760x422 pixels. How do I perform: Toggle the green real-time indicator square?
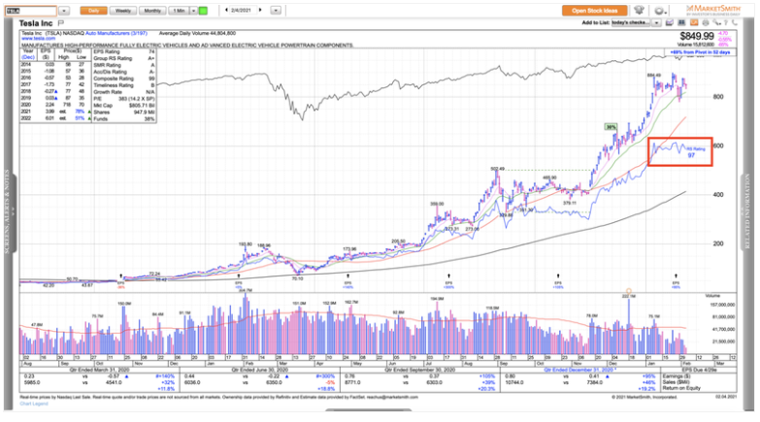203,10
